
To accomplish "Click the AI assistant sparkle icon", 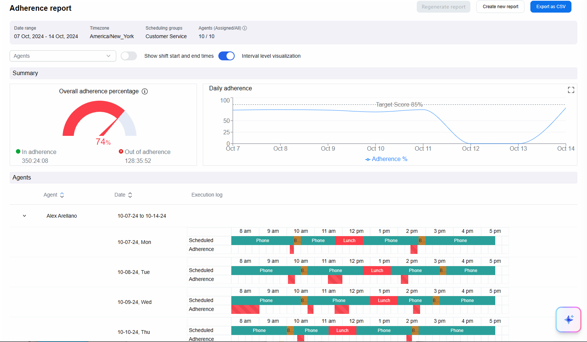I will pos(568,319).
